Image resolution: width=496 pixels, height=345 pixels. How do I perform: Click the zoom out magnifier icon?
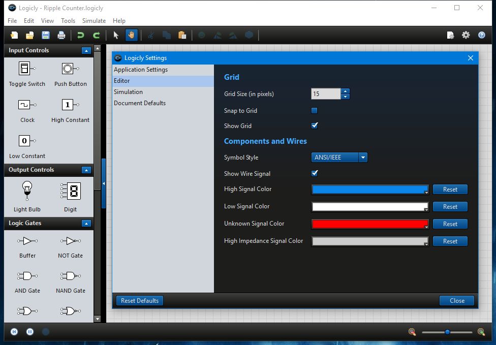(412, 332)
